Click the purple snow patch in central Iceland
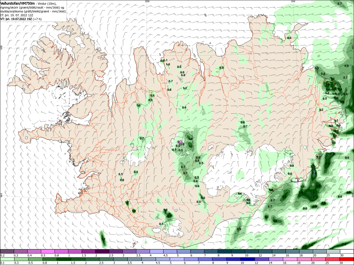The height and width of the screenshot is (265, 354). point(180,142)
